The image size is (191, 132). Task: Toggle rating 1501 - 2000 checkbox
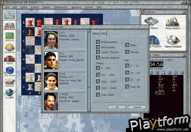98,88
